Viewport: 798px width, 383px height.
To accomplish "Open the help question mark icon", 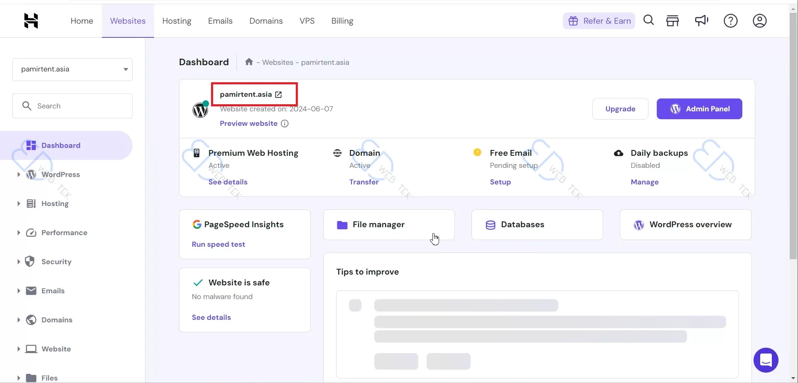I will [730, 21].
